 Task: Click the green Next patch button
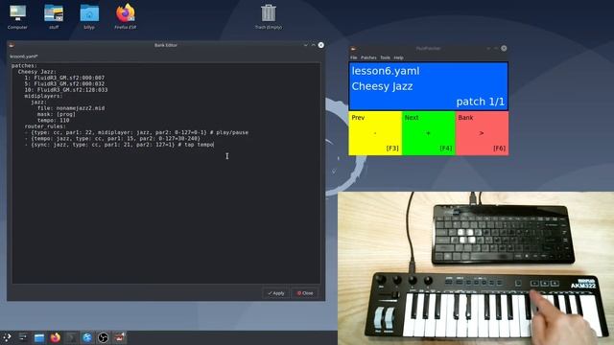429,133
